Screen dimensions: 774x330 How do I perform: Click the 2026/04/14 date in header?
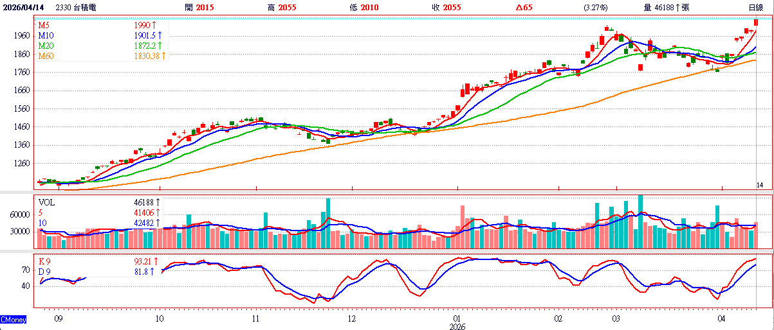pos(24,7)
